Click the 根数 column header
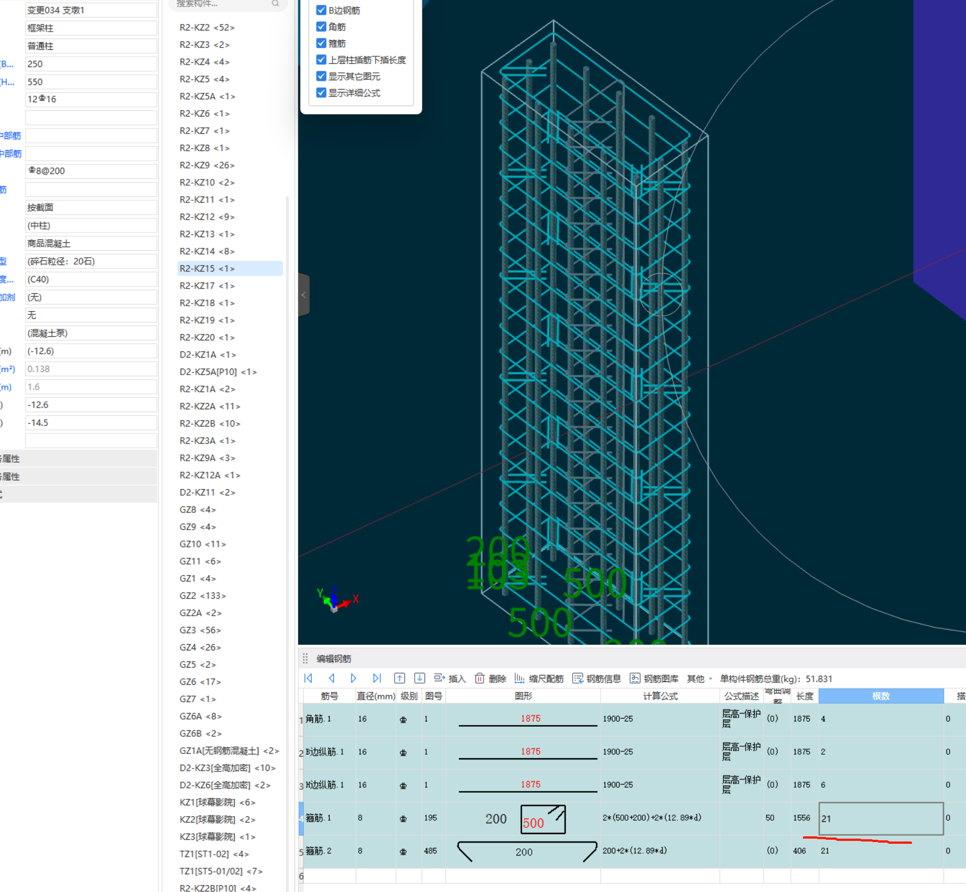Image resolution: width=966 pixels, height=892 pixels. (x=881, y=696)
